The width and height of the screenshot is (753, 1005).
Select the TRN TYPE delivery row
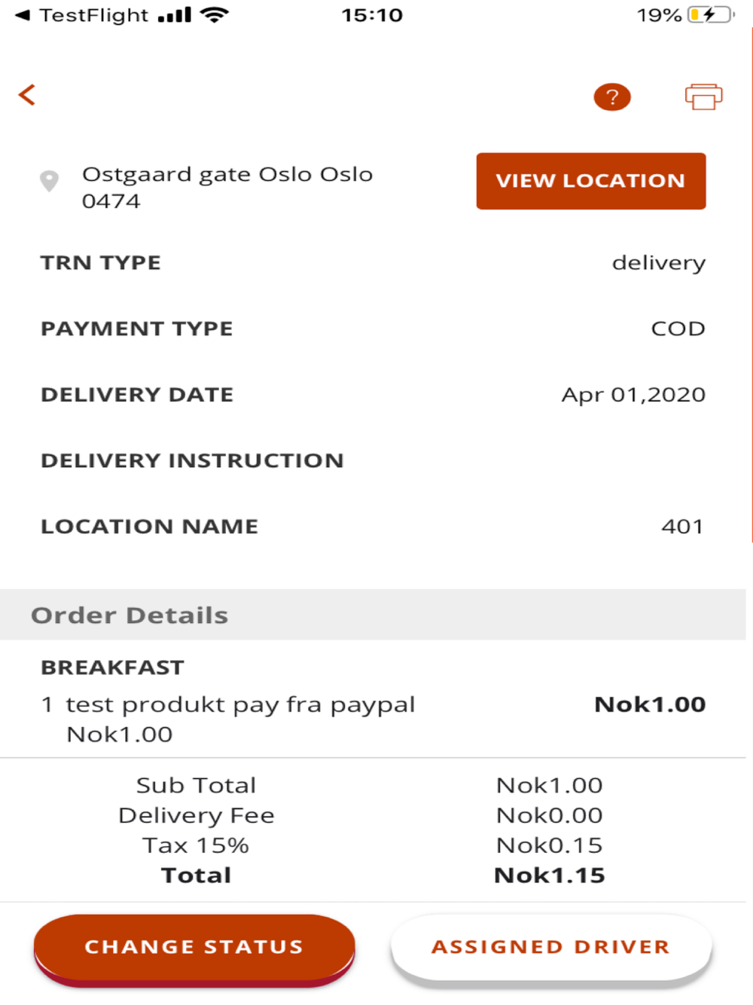(373, 263)
